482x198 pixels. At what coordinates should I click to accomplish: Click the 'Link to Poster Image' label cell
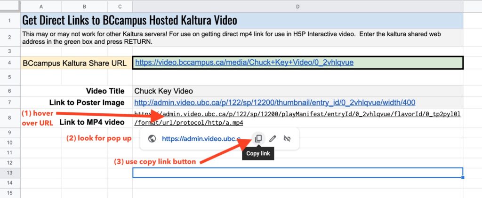[x=76, y=103]
